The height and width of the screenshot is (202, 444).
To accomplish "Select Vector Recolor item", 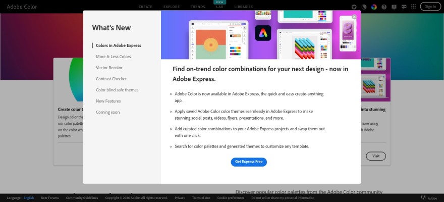I will [109, 68].
